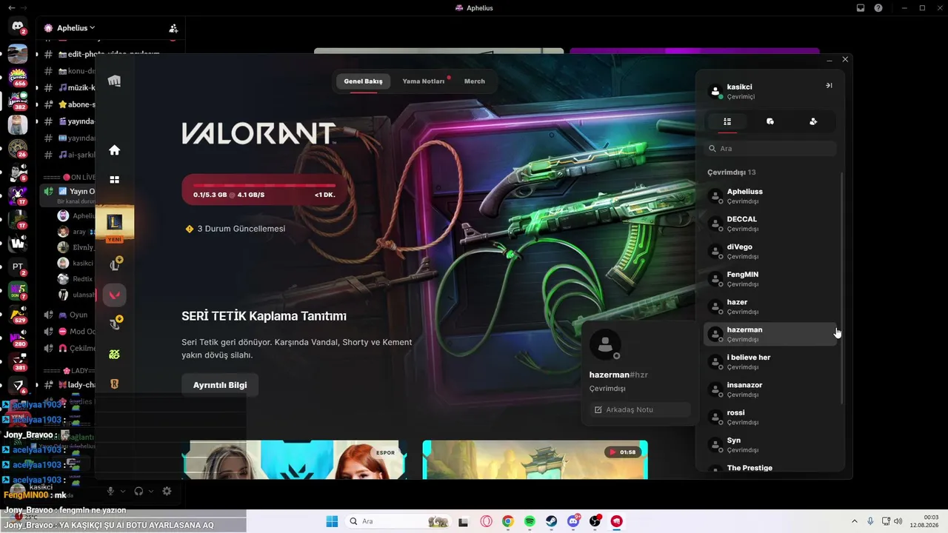Viewport: 948px width, 533px height.
Task: Select friend insanazor in friends list
Action: (x=770, y=389)
